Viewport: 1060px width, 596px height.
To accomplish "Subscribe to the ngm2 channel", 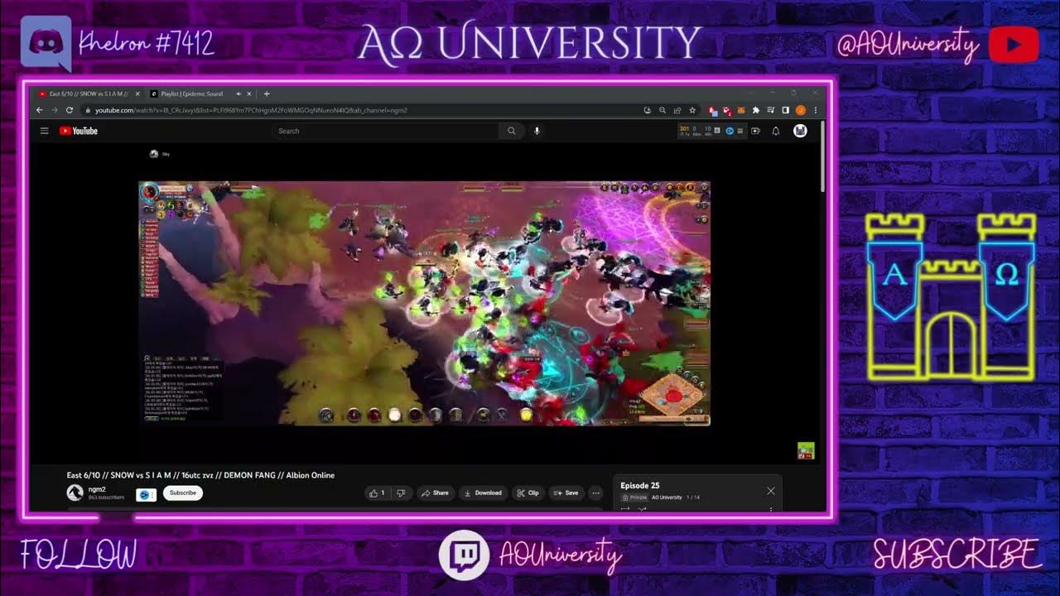I will pyautogui.click(x=183, y=493).
